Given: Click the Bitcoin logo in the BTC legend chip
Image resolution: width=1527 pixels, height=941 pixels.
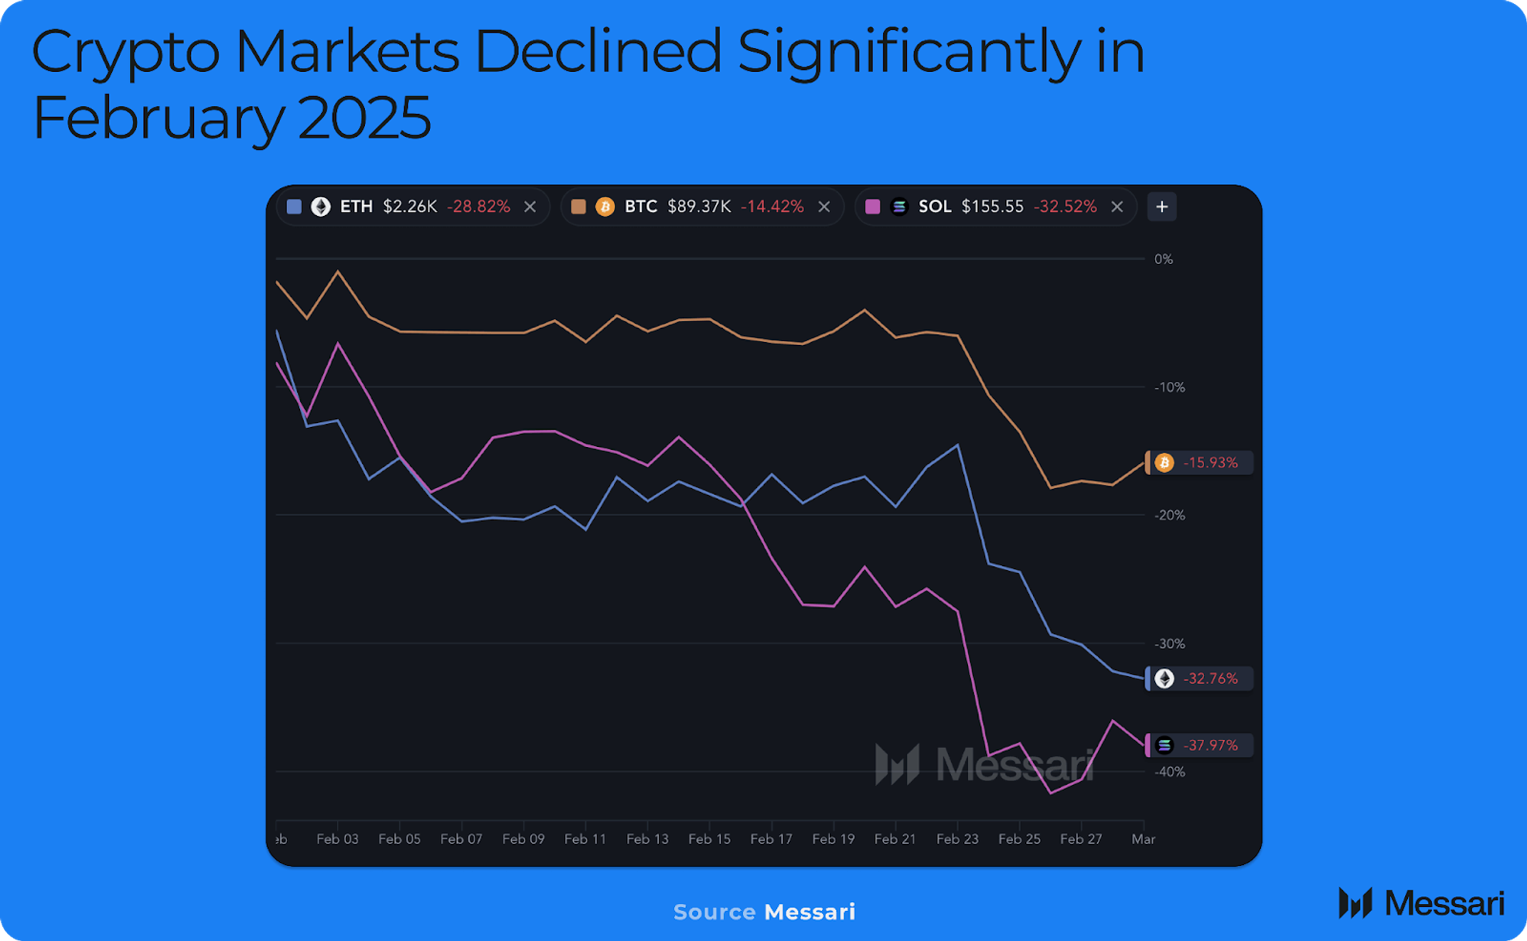Looking at the screenshot, I should (x=605, y=207).
